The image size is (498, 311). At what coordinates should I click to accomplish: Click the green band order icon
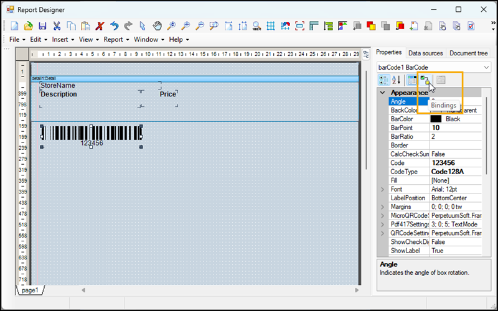coord(328,26)
